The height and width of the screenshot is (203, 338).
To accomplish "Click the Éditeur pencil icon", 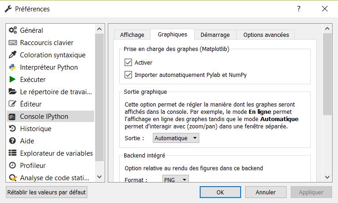I will point(12,104).
